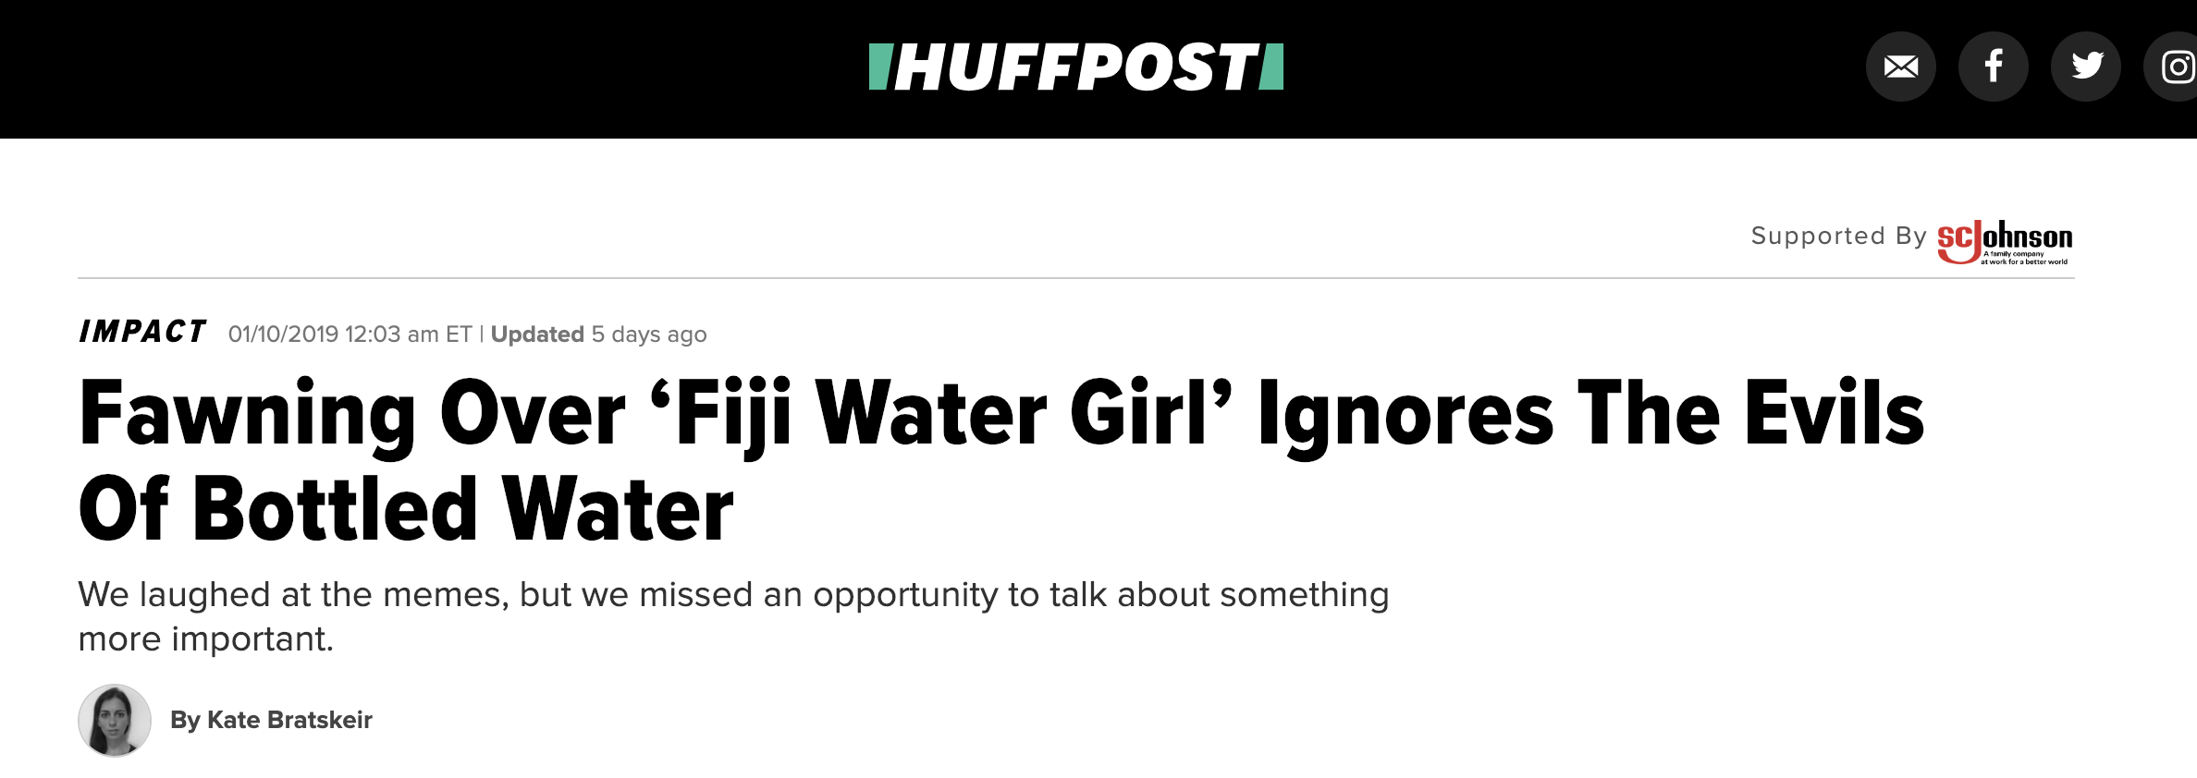Image resolution: width=2197 pixels, height=778 pixels.
Task: Click the 'more important.' subheading line
Action: click(205, 638)
